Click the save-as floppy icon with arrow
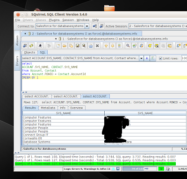This screenshot has width=187, height=179. 84,46
